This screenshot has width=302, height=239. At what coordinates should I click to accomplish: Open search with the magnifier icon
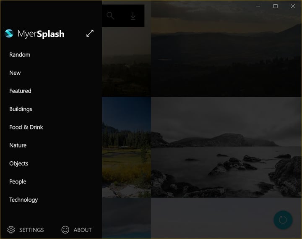pos(110,16)
